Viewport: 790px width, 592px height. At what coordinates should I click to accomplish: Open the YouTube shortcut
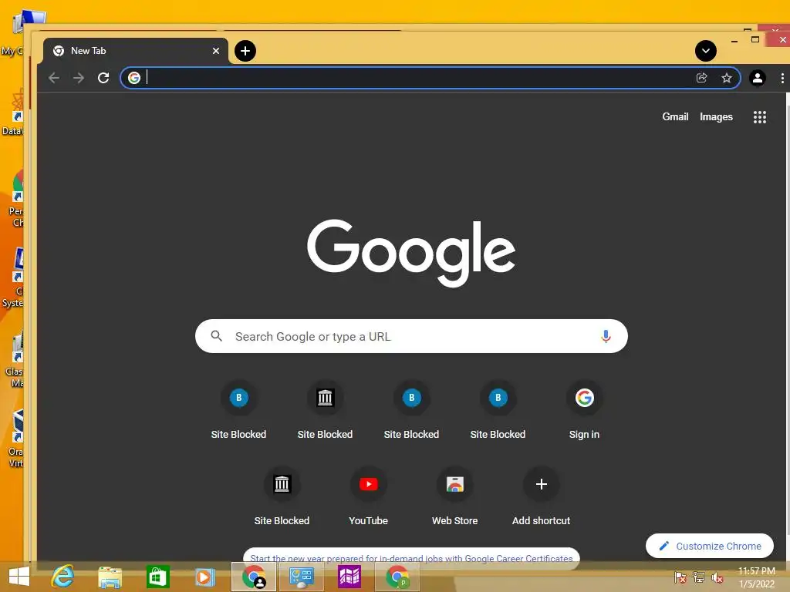[x=368, y=497]
